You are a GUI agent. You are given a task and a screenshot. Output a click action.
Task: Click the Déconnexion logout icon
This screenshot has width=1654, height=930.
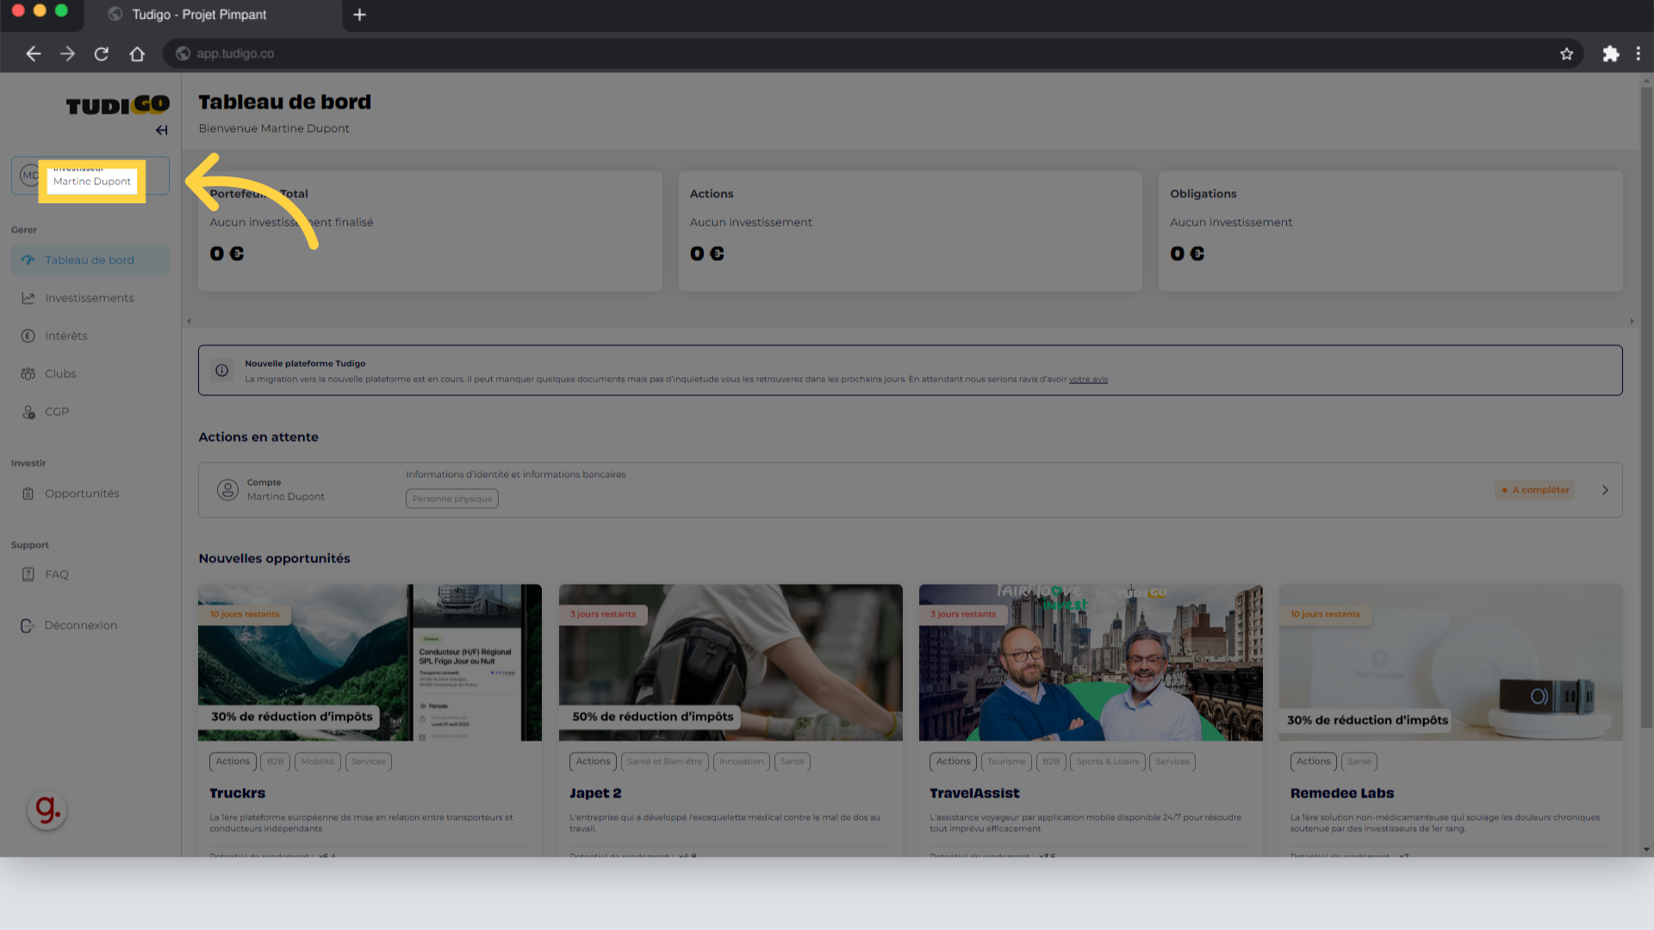click(x=28, y=626)
